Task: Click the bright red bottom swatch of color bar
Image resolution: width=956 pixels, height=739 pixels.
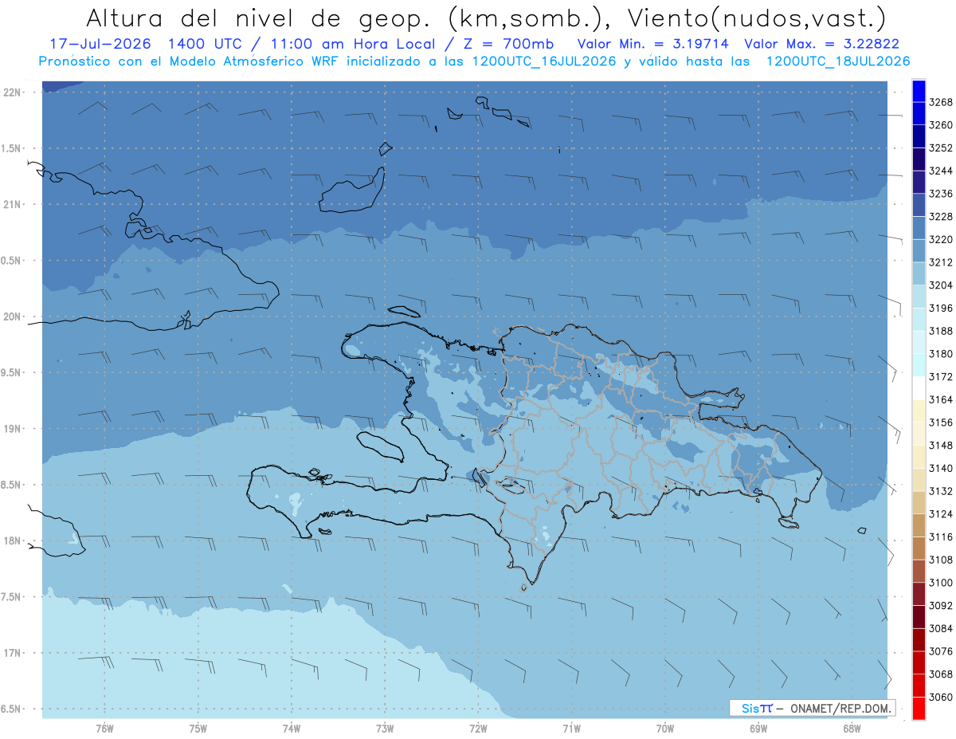Action: tap(919, 708)
